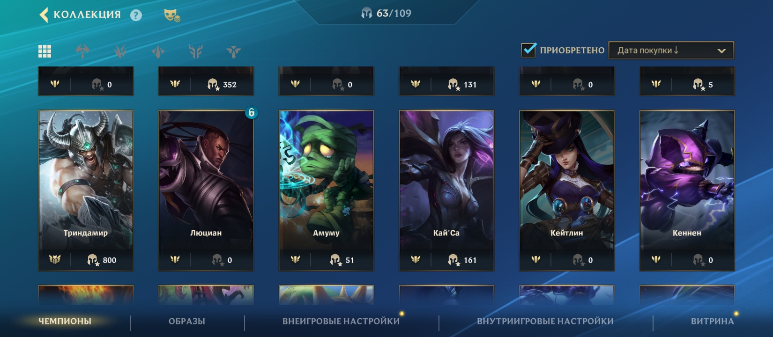Open the Кеннен champion card
Image resolution: width=773 pixels, height=337 pixels.
point(687,190)
